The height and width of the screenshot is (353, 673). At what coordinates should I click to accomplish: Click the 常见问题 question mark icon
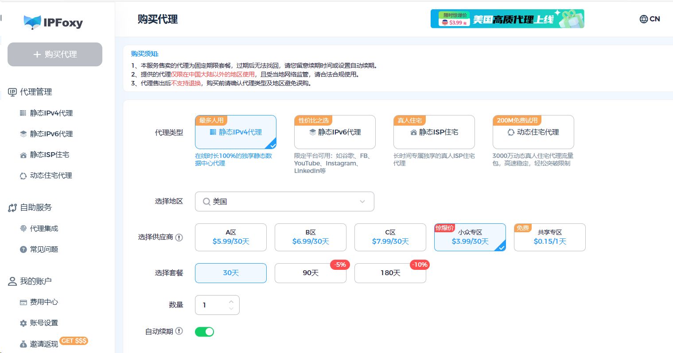click(x=23, y=249)
